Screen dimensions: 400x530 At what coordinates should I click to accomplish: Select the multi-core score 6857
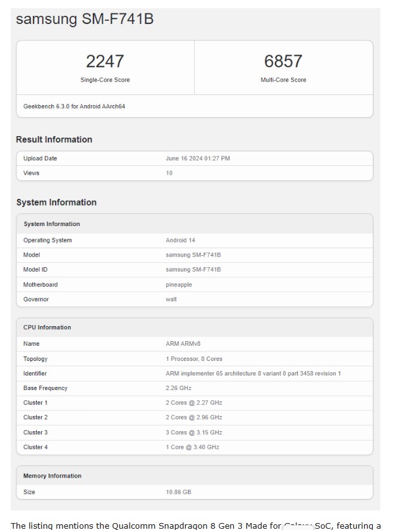click(x=283, y=61)
